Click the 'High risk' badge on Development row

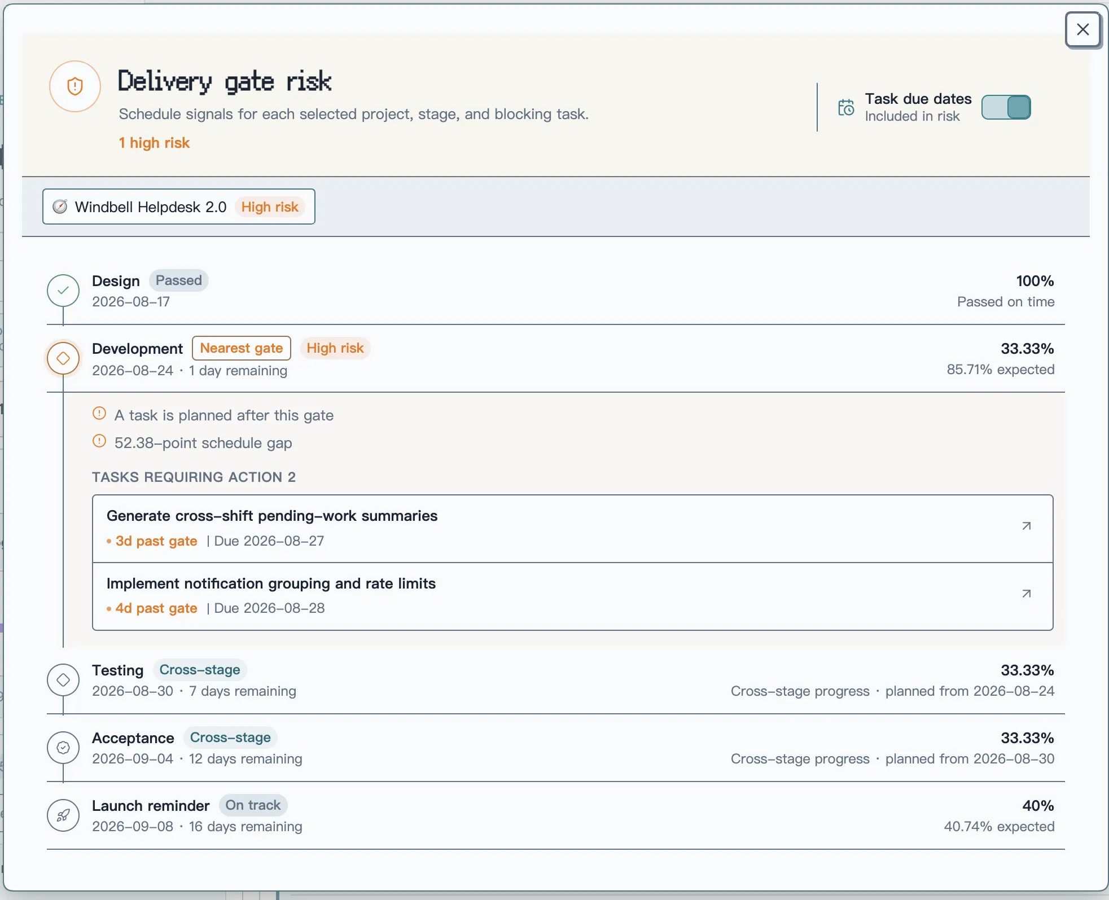pos(335,348)
